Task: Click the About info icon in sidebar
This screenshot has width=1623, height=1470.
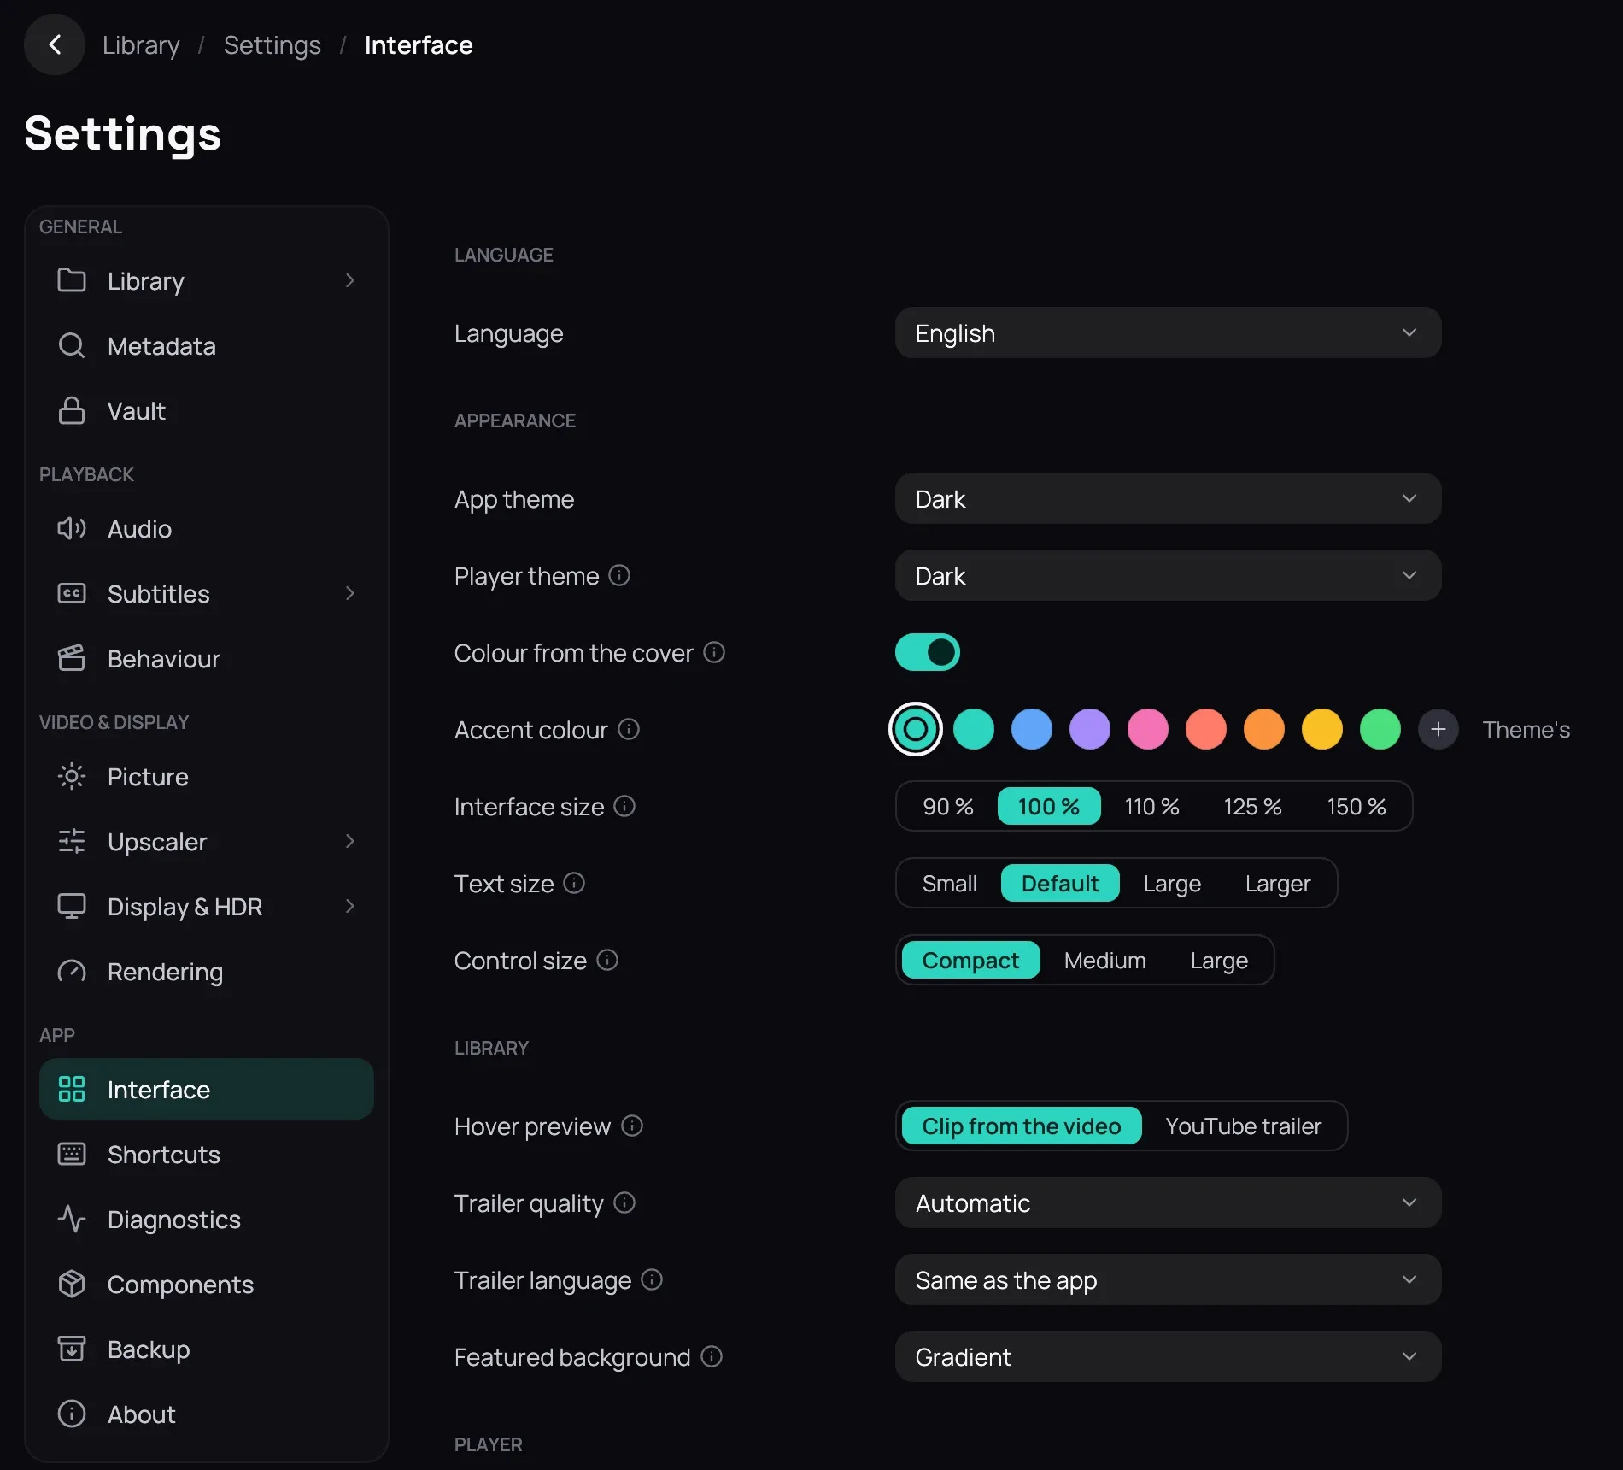Action: (x=72, y=1414)
